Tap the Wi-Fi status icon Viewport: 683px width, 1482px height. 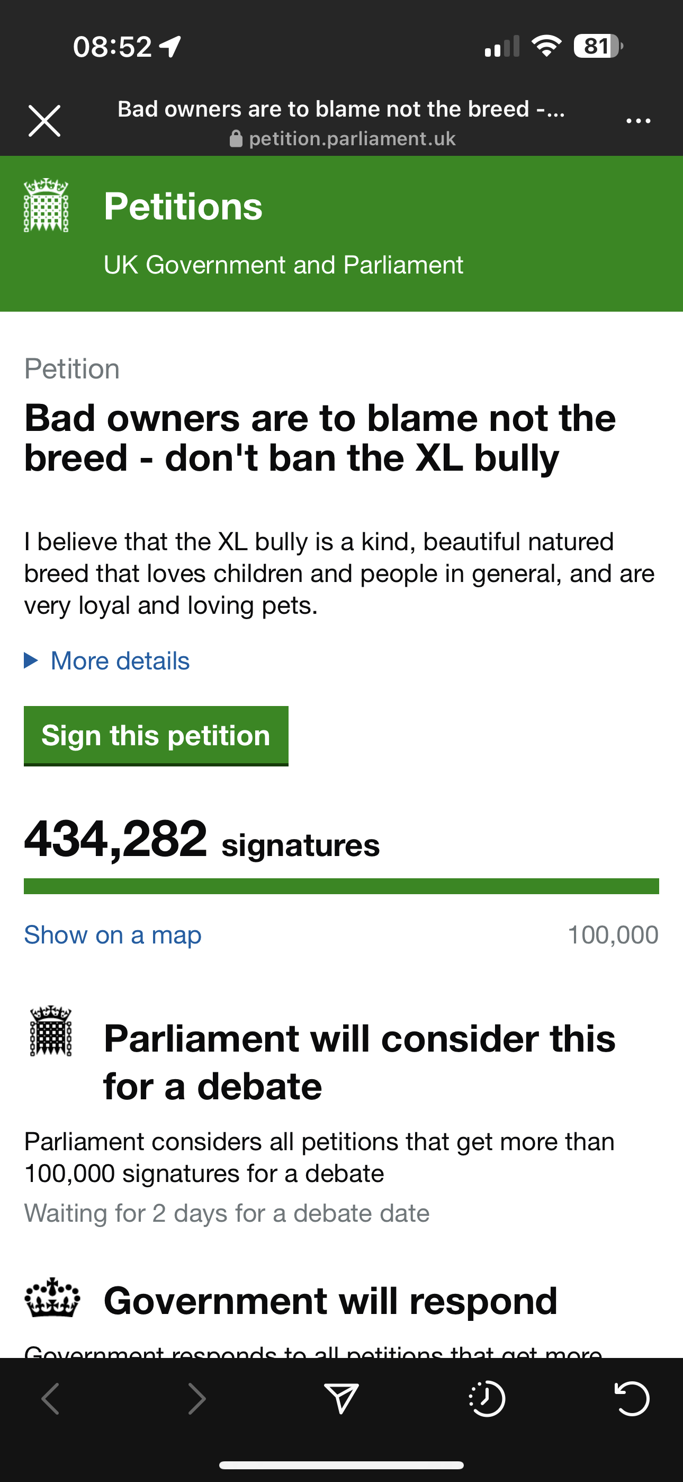coord(547,46)
